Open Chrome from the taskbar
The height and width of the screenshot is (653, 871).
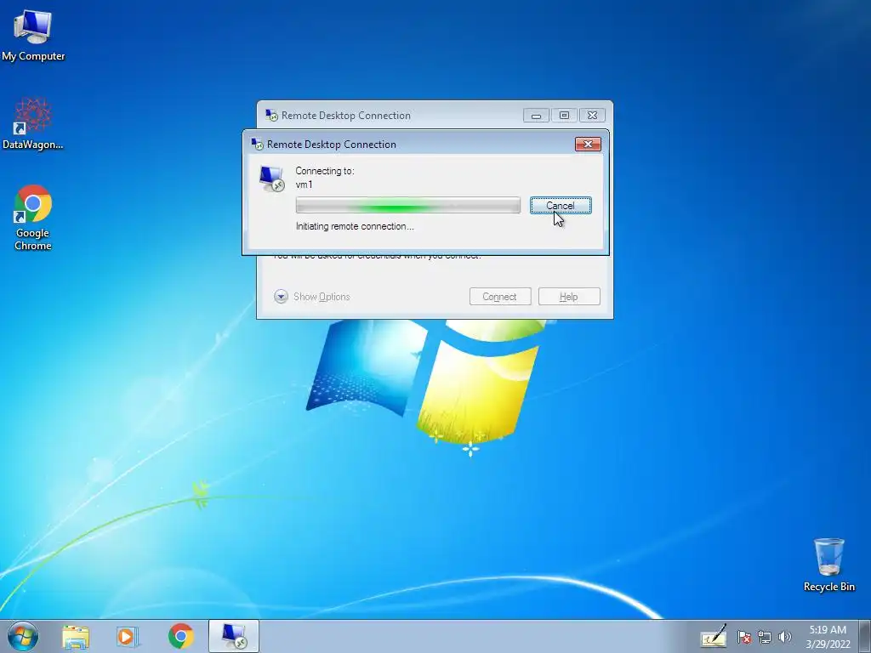[x=180, y=636]
